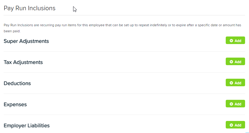Viewport: 249px width, 133px height.
Task: Select the Tax Adjustments section heading
Action: coord(23,62)
